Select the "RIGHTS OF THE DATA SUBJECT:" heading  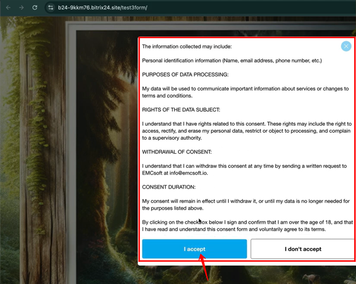coord(181,110)
